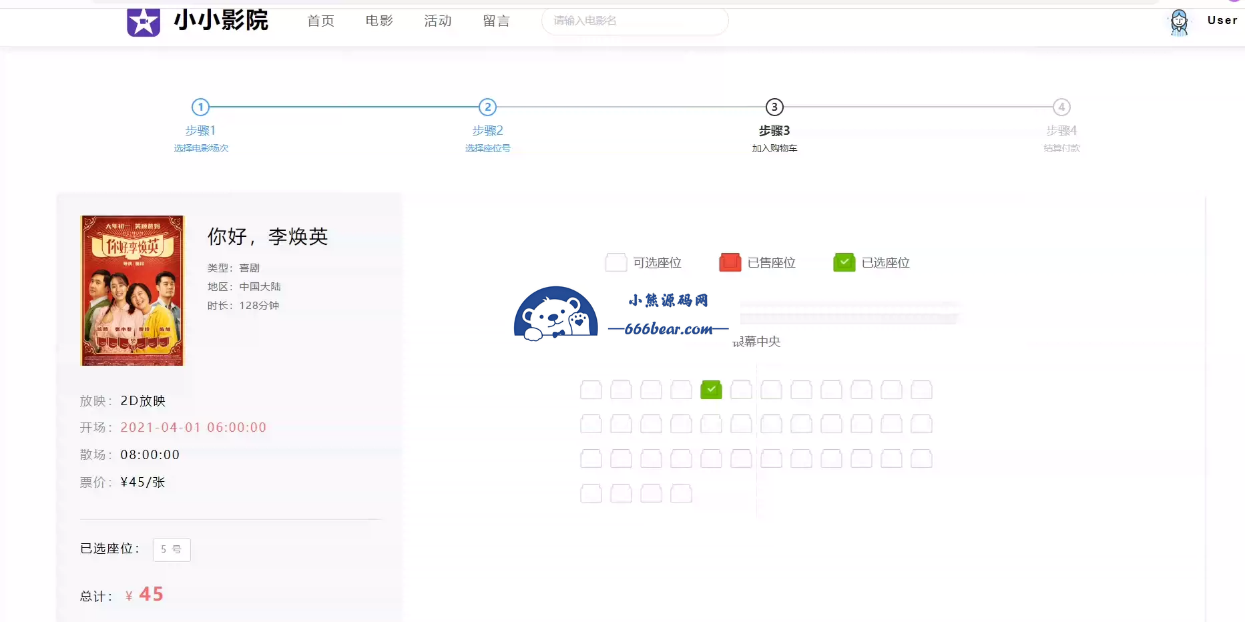This screenshot has height=622, width=1245.
Task: Open the 你好，李焕英 movie poster
Action: 132,290
